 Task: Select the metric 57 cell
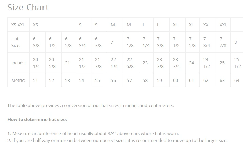[129, 81]
